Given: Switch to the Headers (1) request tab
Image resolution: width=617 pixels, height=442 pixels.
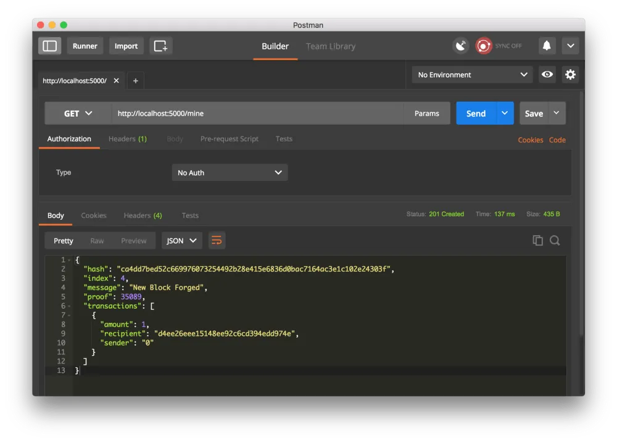Looking at the screenshot, I should click(x=128, y=139).
